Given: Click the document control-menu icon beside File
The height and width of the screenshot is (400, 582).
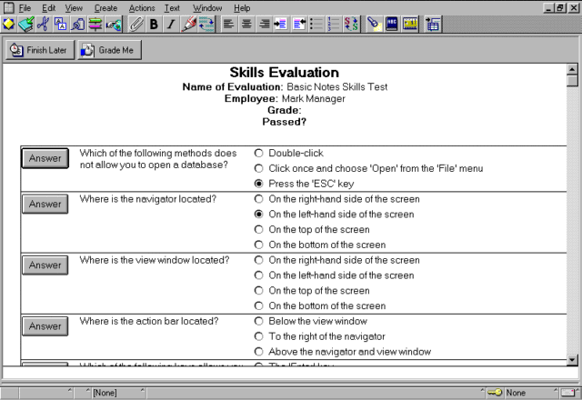Looking at the screenshot, I should [8, 8].
